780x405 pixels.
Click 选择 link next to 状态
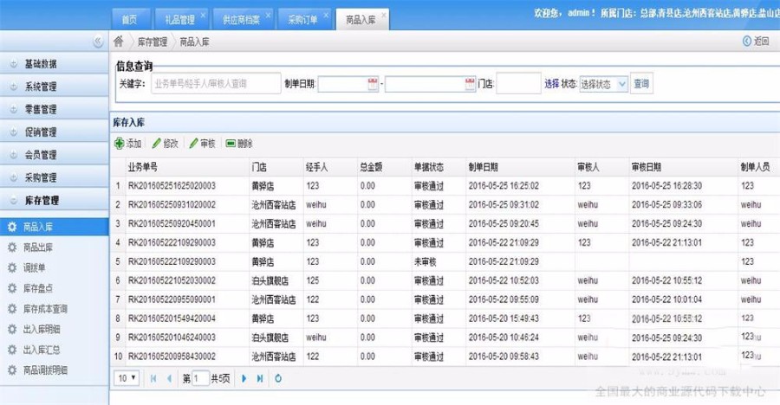coord(552,84)
